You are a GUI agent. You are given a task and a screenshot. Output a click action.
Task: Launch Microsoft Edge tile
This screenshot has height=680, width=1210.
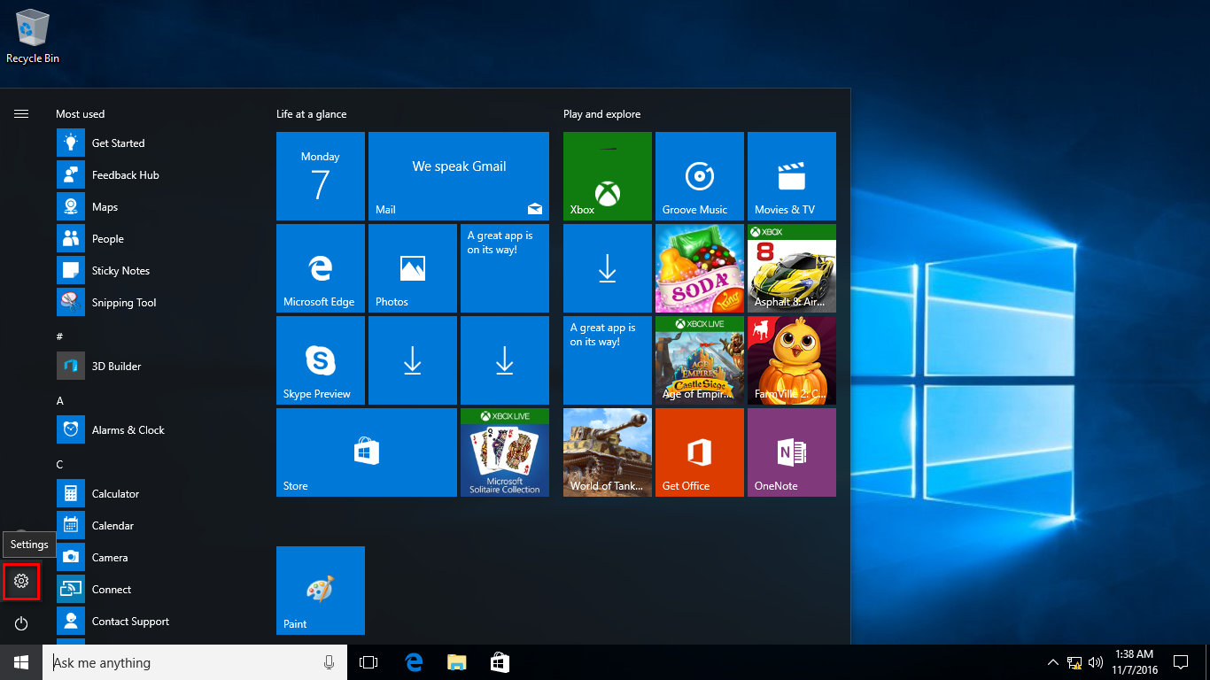click(321, 268)
